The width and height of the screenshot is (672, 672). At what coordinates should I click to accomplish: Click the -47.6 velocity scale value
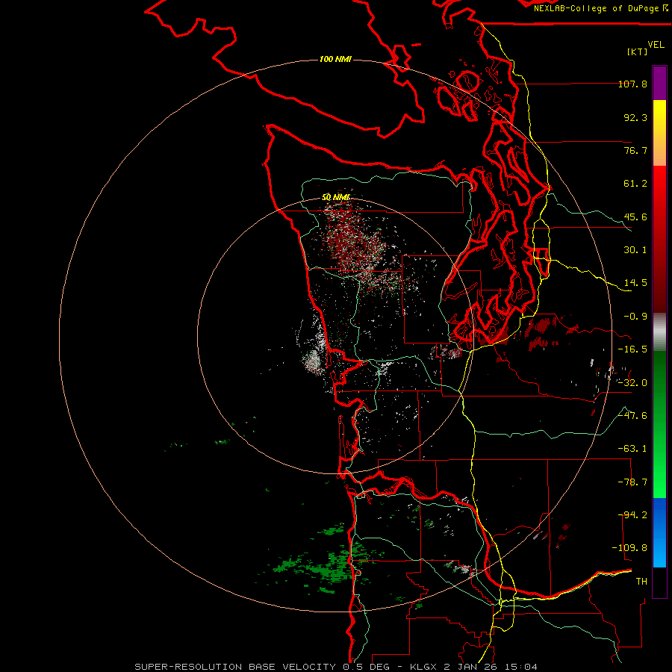coord(632,416)
